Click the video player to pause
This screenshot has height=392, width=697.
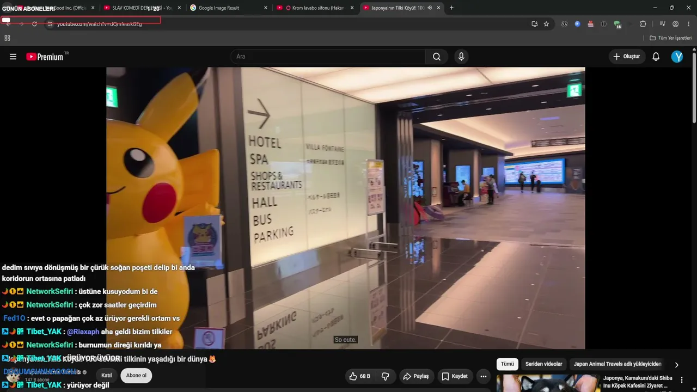pos(346,208)
